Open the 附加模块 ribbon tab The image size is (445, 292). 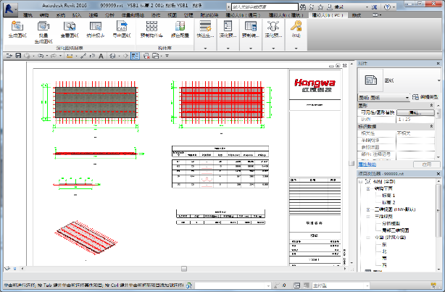click(x=209, y=15)
